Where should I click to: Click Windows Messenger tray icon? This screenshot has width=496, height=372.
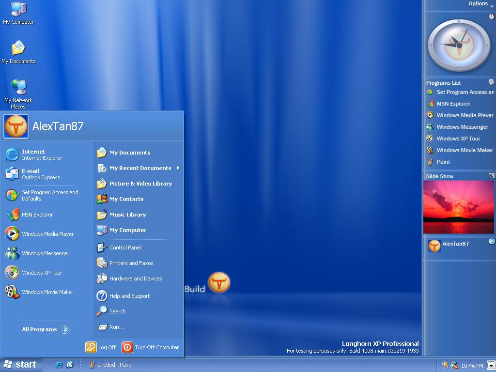coord(454,365)
